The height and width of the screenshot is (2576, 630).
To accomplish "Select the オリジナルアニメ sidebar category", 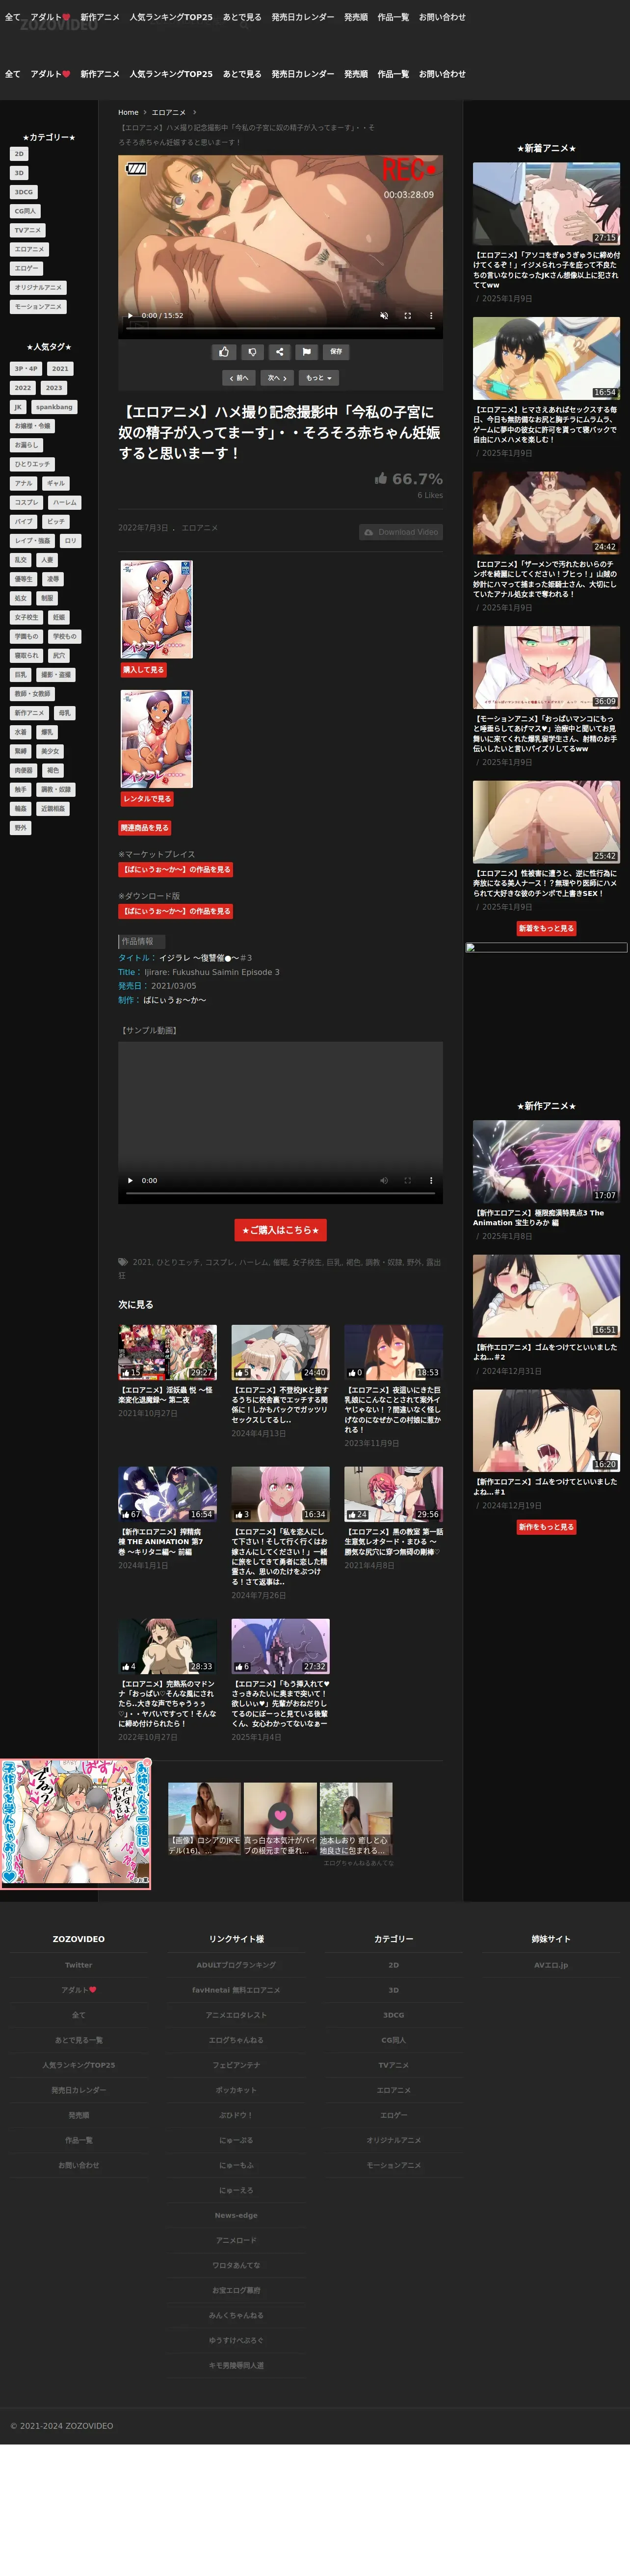I will click(x=38, y=287).
